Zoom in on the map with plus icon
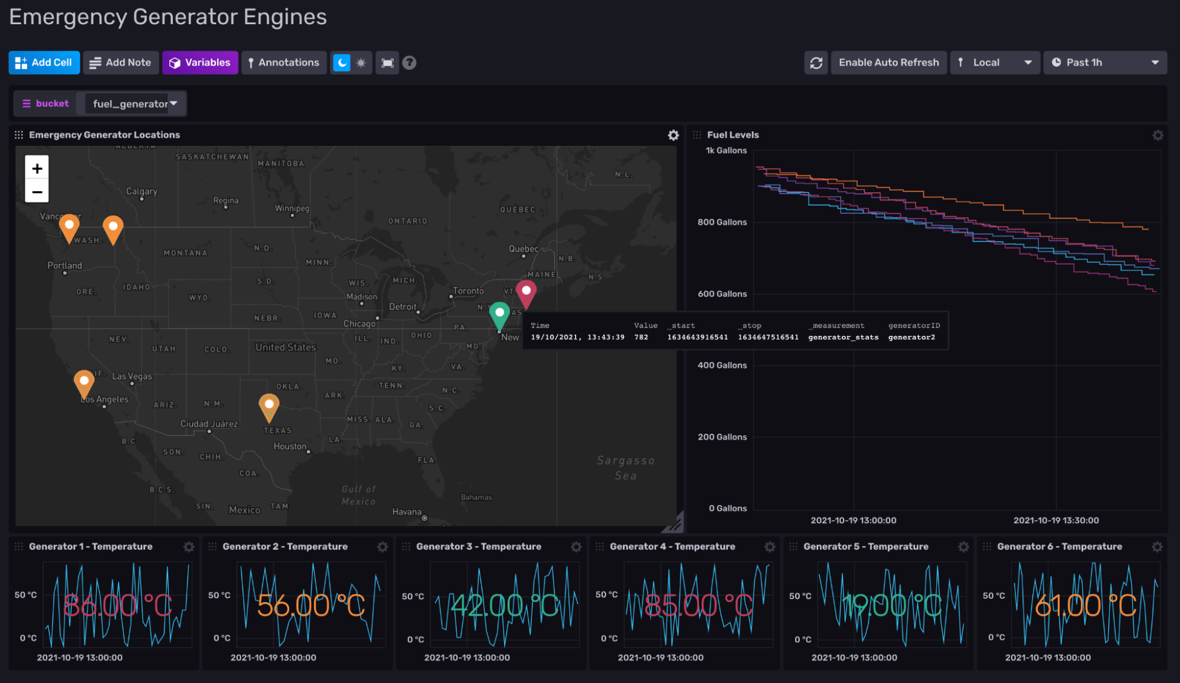Image resolution: width=1180 pixels, height=683 pixels. tap(37, 168)
